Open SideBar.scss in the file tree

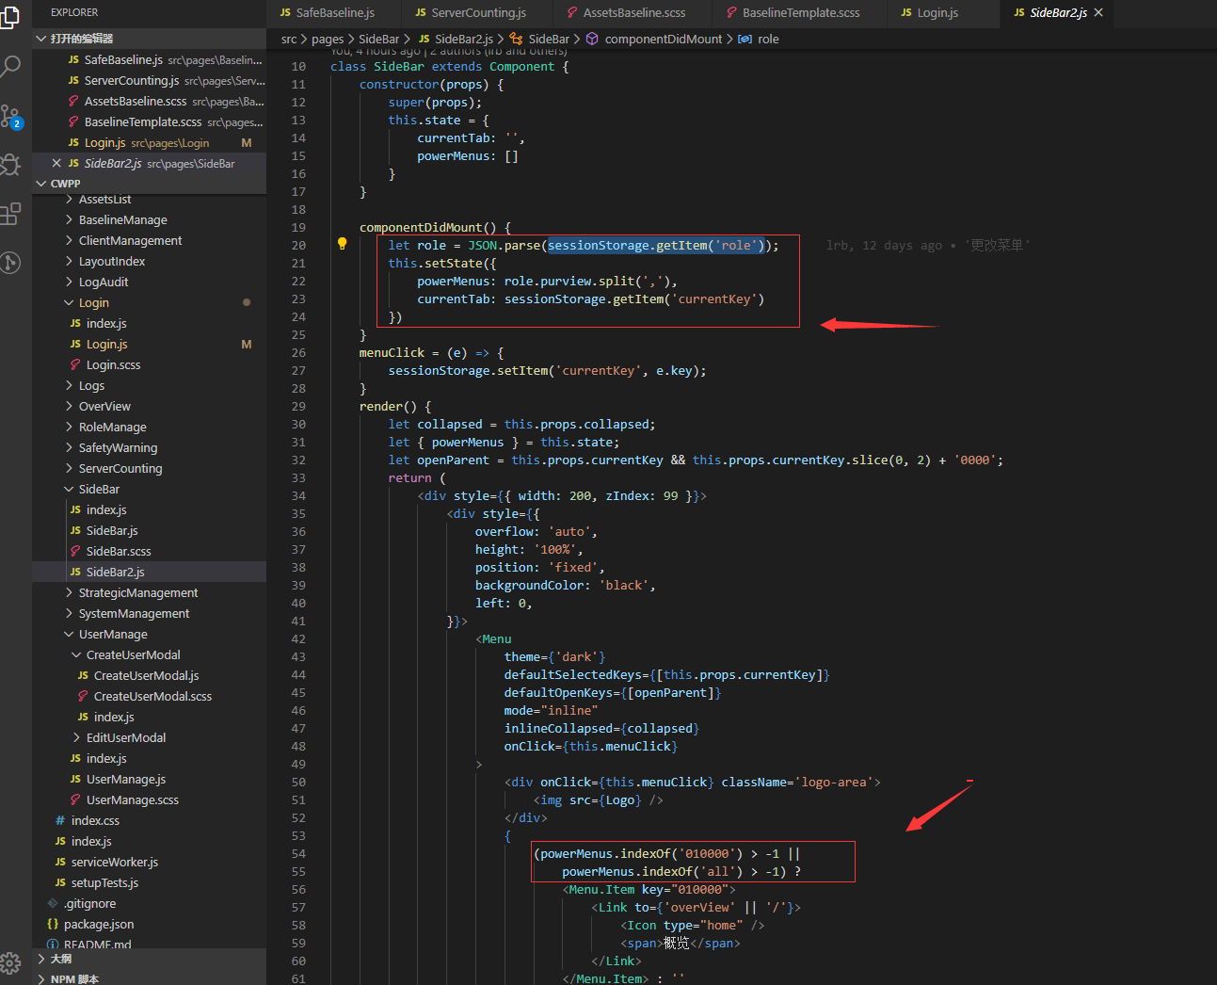coord(119,551)
